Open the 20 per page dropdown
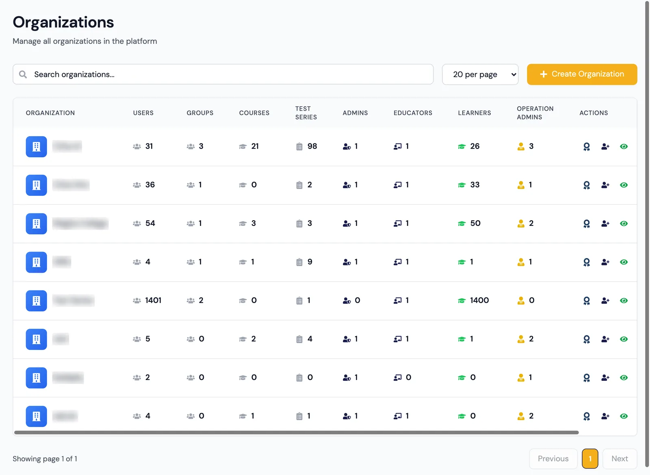The width and height of the screenshot is (650, 475). click(480, 74)
